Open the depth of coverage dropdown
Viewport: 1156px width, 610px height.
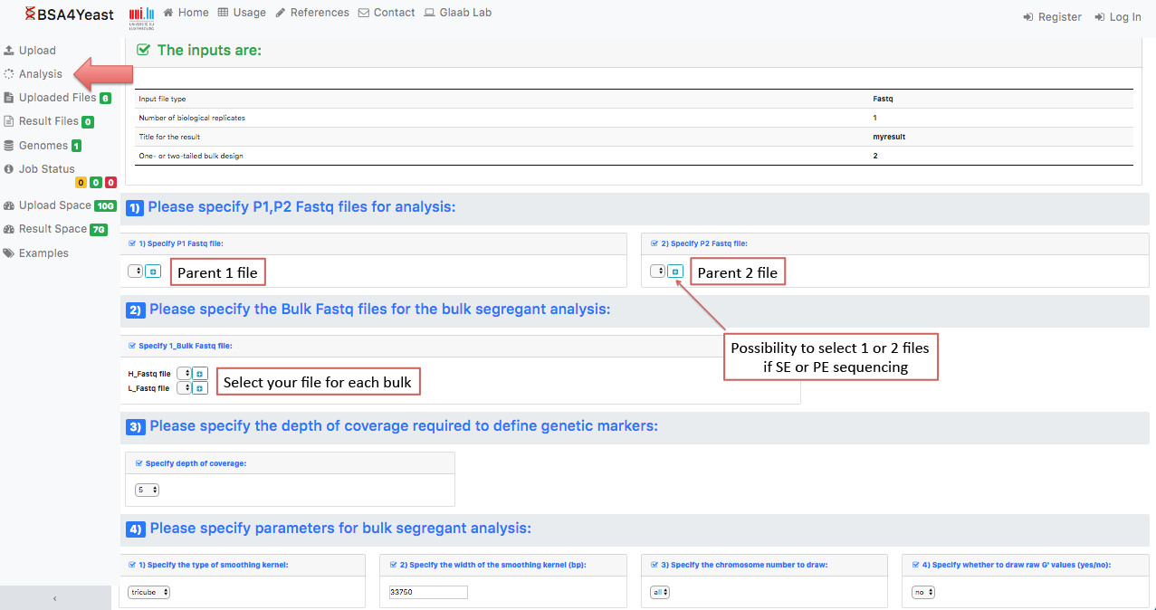click(x=147, y=490)
